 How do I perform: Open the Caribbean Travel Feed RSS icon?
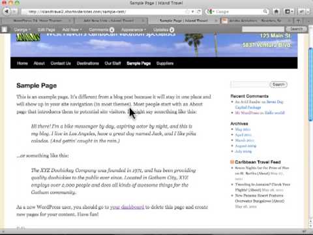coord(232,162)
